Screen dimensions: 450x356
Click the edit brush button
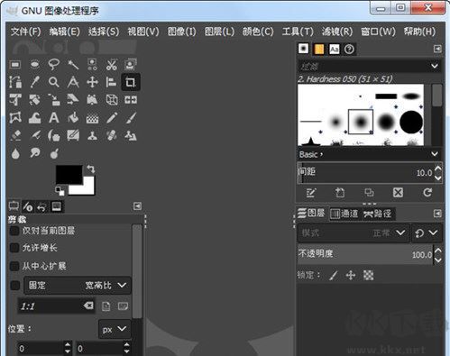(311, 193)
